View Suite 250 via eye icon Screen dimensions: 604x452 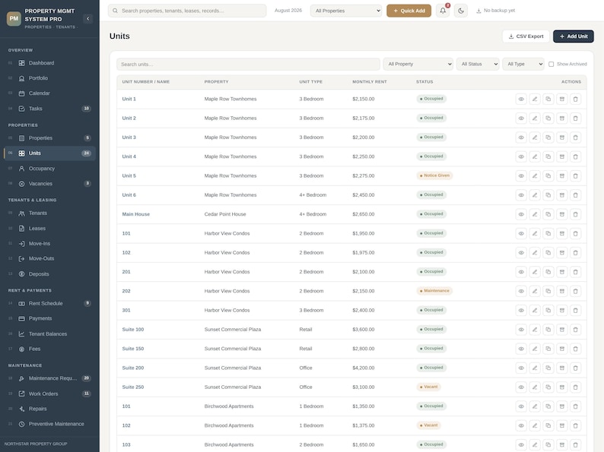[521, 387]
